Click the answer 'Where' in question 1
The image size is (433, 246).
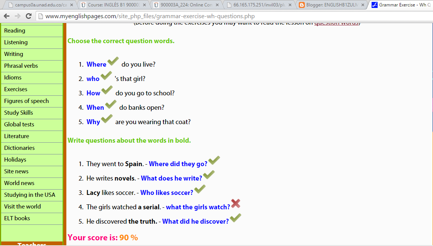[x=96, y=64]
